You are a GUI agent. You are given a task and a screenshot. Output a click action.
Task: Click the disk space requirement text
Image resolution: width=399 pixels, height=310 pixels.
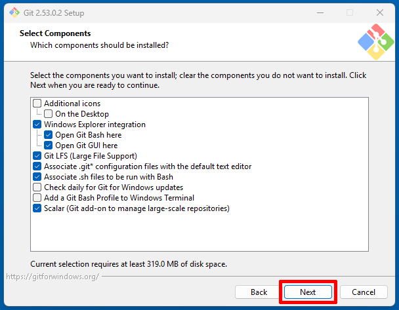[x=129, y=264]
